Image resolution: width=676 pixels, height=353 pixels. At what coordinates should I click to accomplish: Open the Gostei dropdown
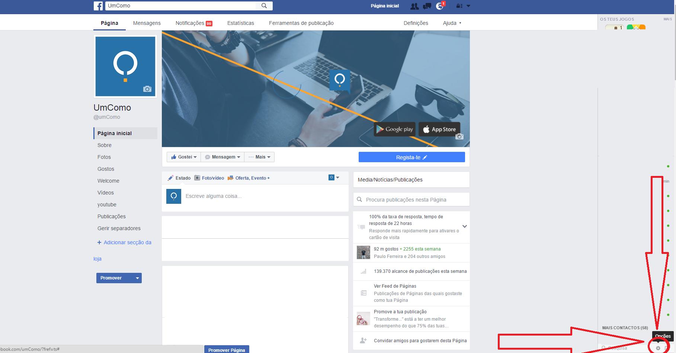tap(184, 157)
